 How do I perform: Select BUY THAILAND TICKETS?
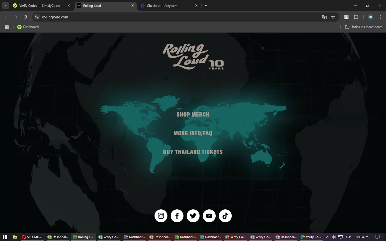(x=193, y=152)
